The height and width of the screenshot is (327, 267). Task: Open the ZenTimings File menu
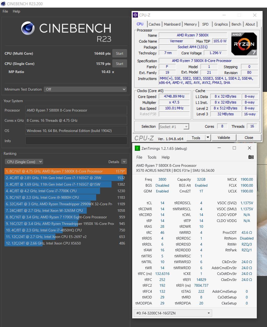[140, 157]
